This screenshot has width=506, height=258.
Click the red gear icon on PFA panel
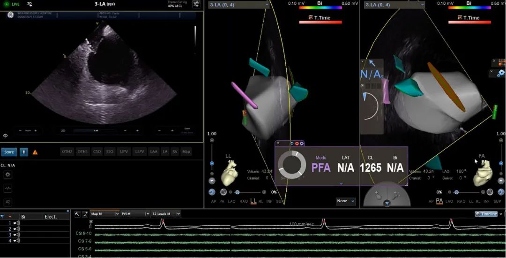pos(297,144)
